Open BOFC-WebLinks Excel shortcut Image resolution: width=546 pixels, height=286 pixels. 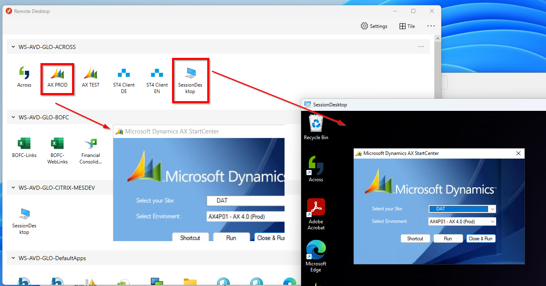coord(57,151)
